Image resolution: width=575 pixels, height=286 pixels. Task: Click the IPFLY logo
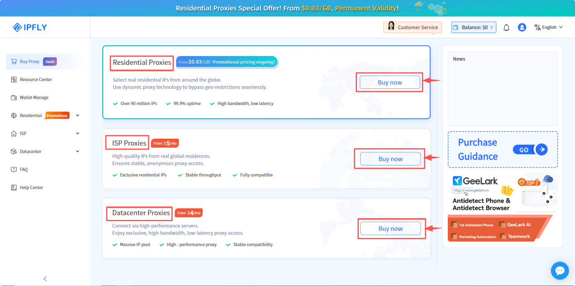30,28
